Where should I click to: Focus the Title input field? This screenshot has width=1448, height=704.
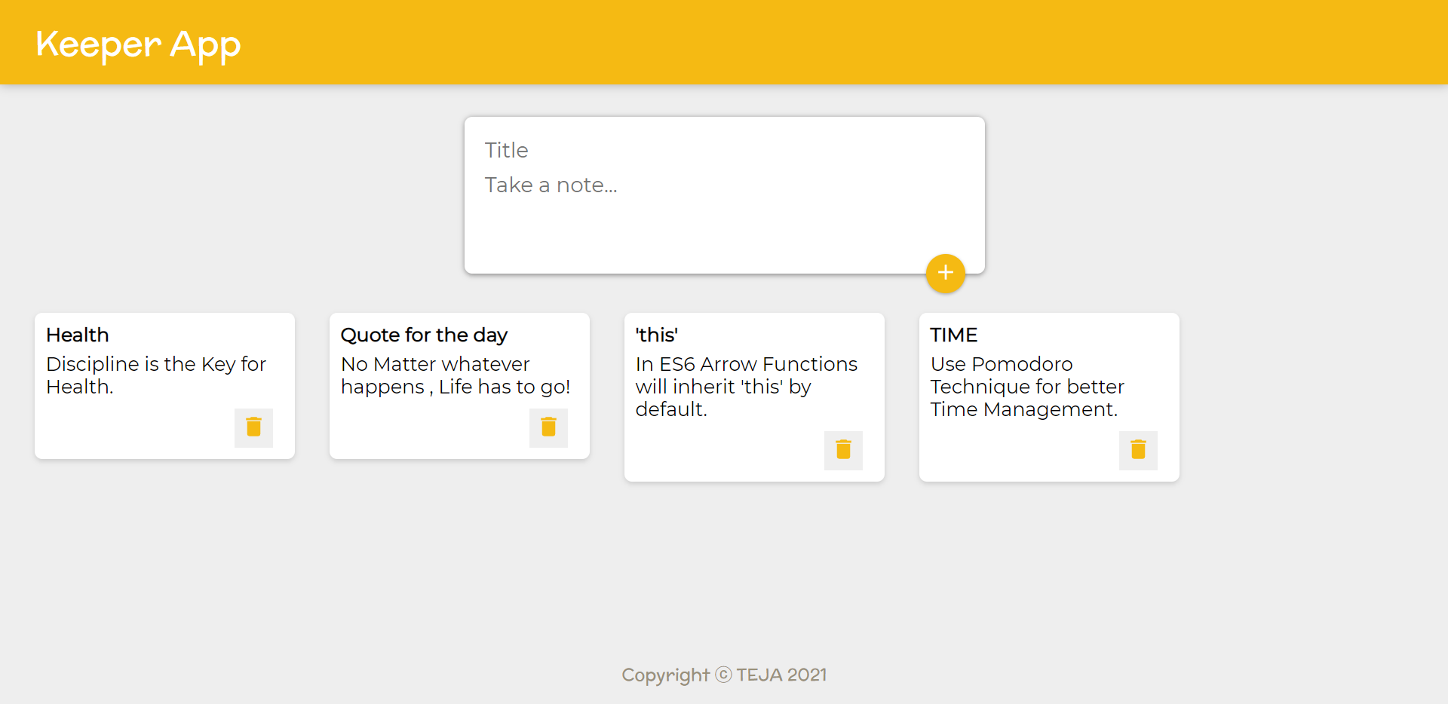(724, 150)
